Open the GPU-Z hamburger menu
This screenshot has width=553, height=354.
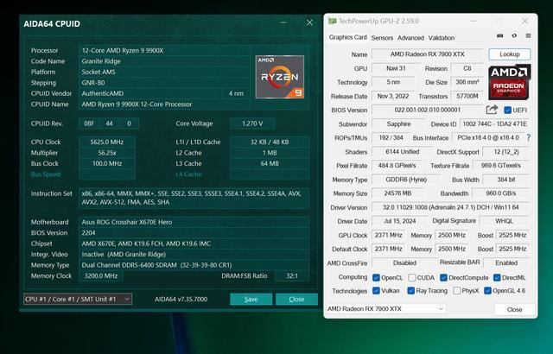coord(529,36)
